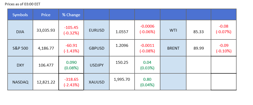Select the NASDAQ symbol cell
Screen dimensions: 253x105
coord(20,82)
